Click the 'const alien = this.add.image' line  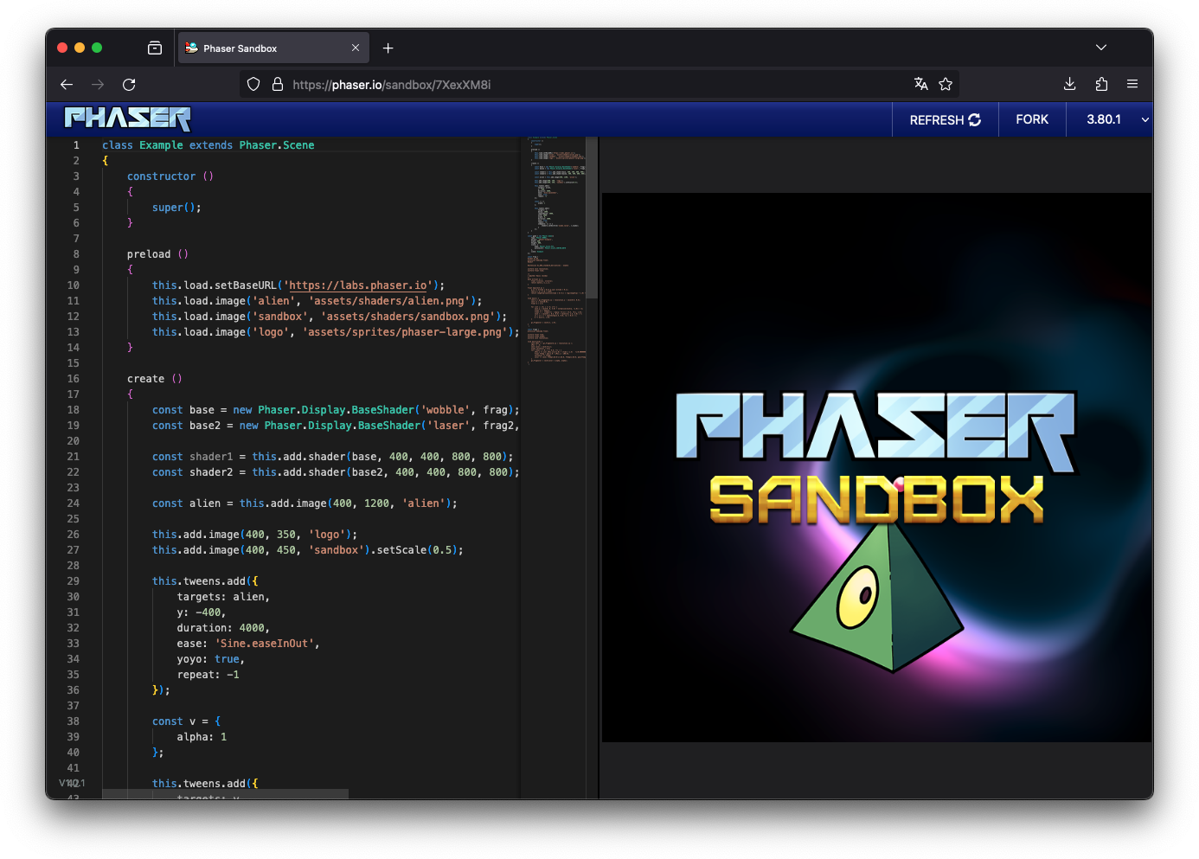point(305,503)
